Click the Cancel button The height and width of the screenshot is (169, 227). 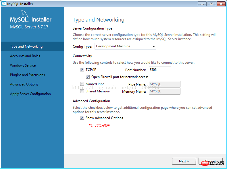(211, 161)
